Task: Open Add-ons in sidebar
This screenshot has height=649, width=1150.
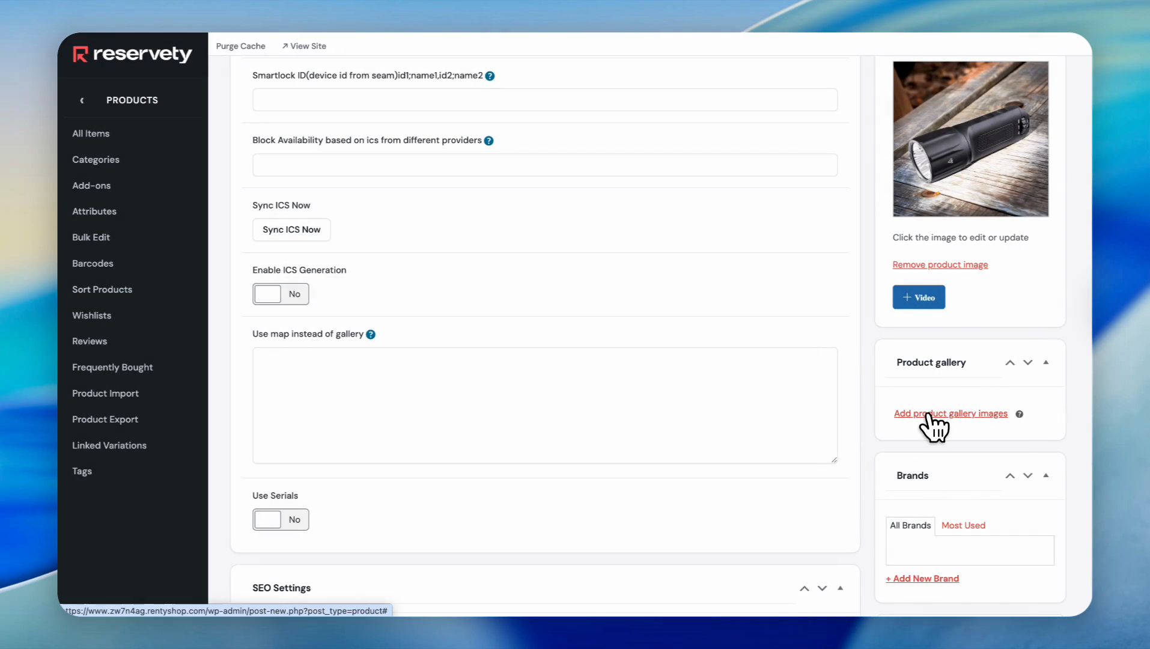Action: tap(91, 185)
